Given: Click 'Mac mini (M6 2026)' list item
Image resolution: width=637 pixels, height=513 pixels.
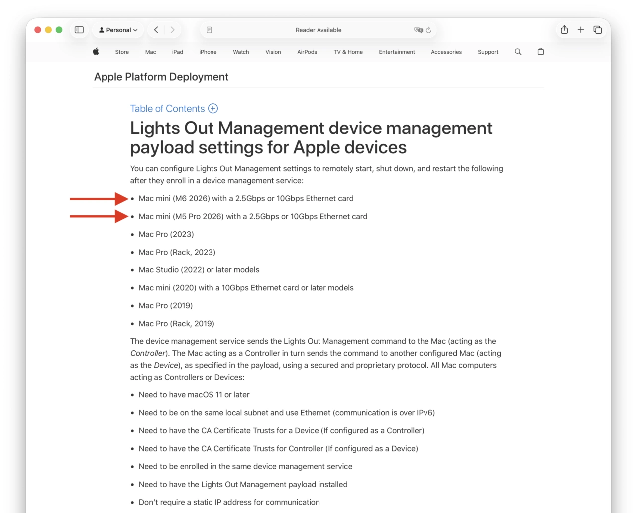Looking at the screenshot, I should (246, 198).
